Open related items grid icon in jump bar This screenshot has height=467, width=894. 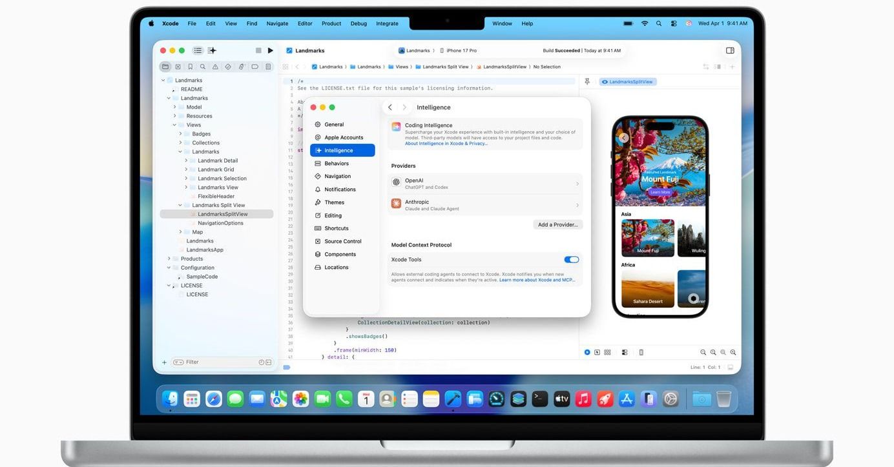pos(286,67)
